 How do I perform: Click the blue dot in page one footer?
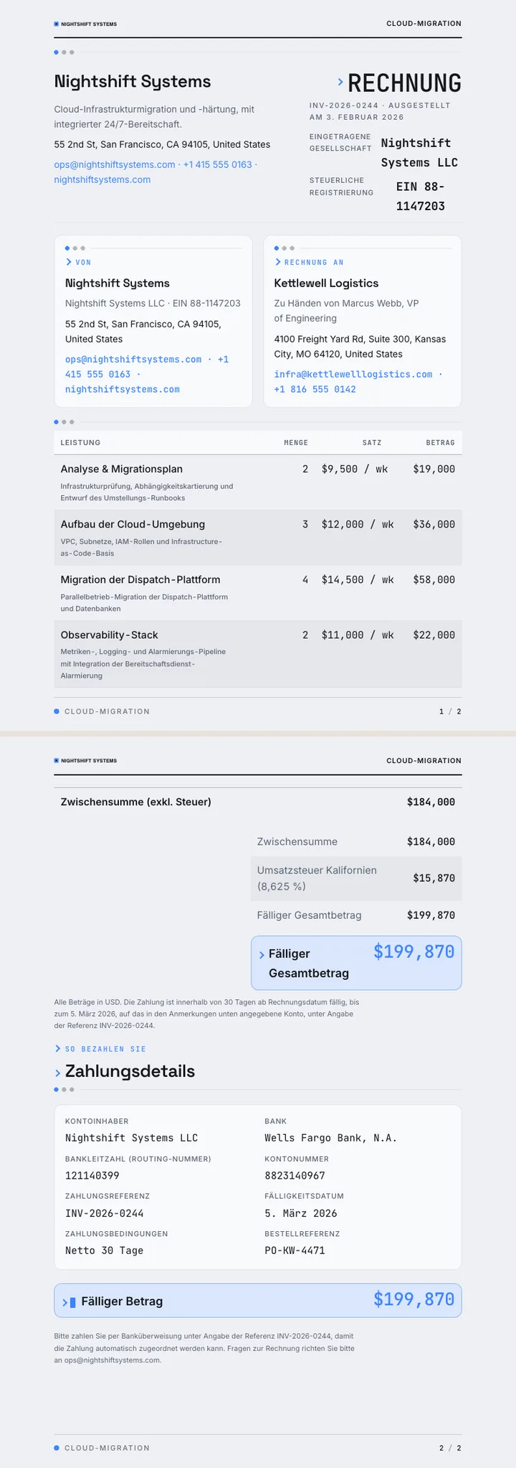(x=57, y=711)
